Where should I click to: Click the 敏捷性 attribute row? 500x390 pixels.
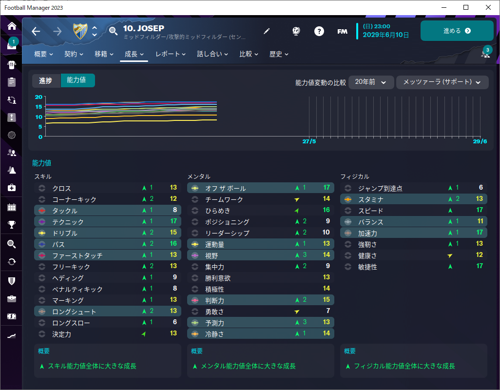coord(414,267)
